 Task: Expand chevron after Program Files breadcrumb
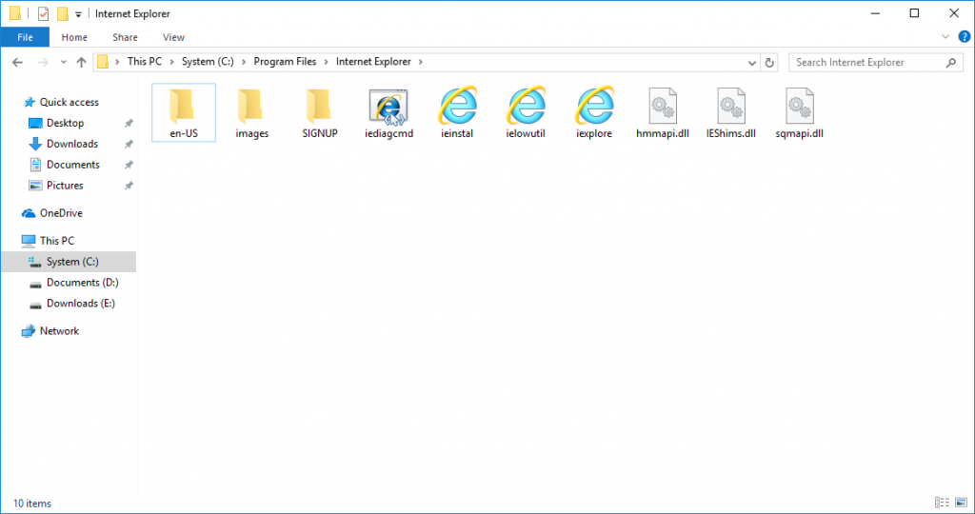point(327,62)
